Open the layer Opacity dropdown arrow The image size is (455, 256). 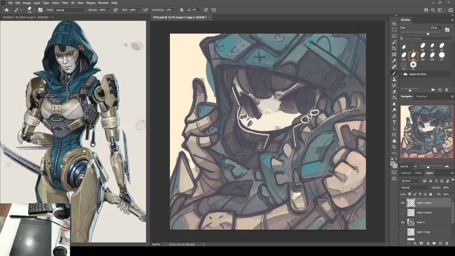451,188
